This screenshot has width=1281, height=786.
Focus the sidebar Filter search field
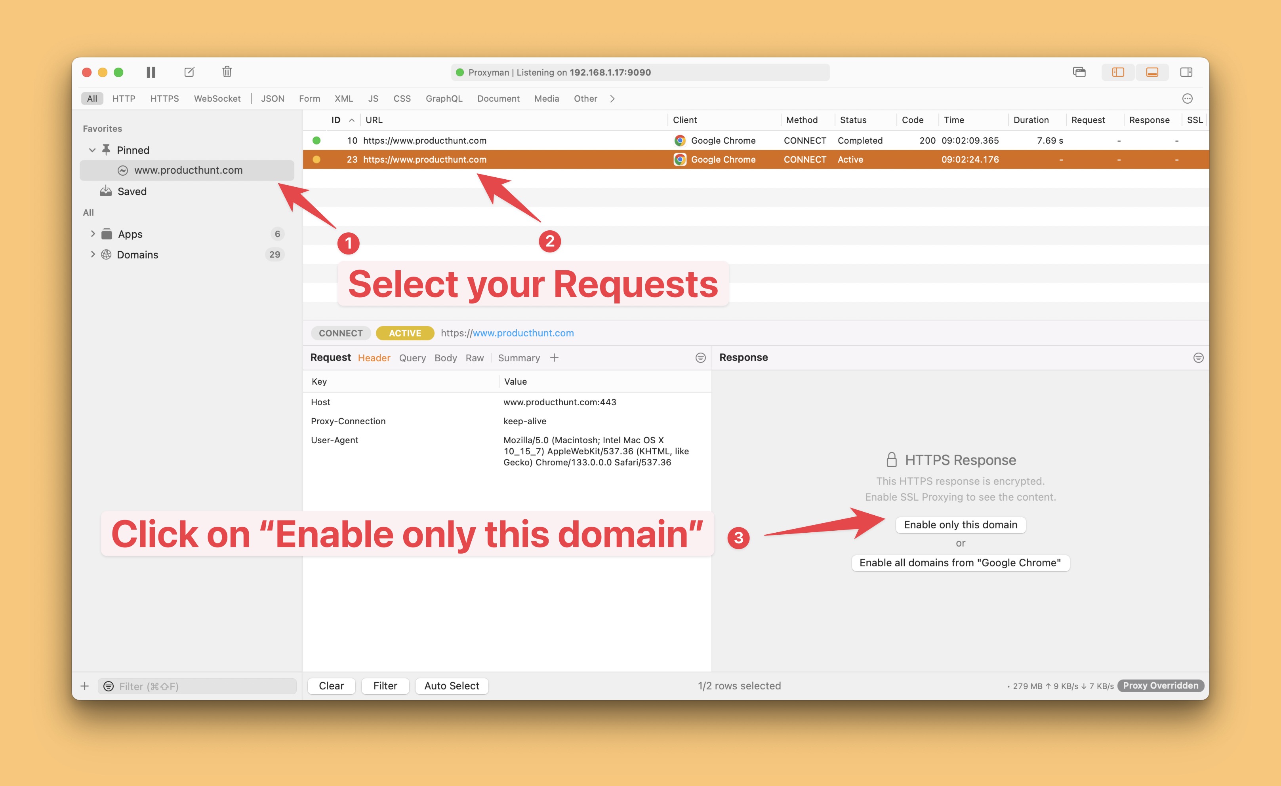coord(197,686)
